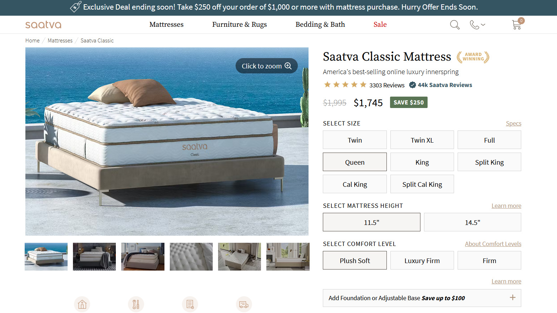Choose the 14.5" mattress height
The image size is (557, 313).
point(472,222)
